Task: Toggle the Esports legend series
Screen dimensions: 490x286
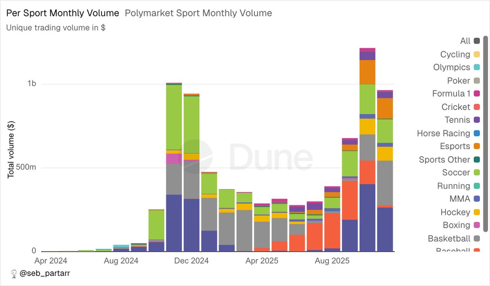Action: (460, 146)
